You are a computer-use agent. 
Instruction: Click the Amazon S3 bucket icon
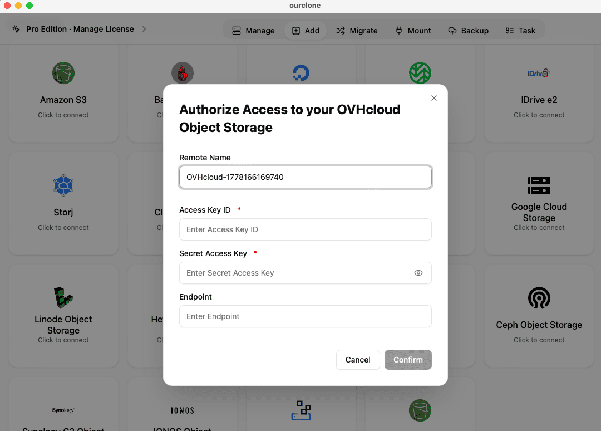63,73
